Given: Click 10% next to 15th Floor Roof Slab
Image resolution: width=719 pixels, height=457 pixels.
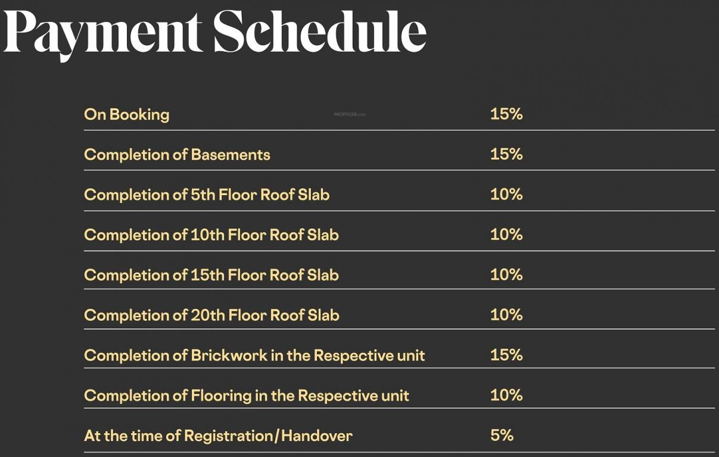Looking at the screenshot, I should tap(506, 274).
